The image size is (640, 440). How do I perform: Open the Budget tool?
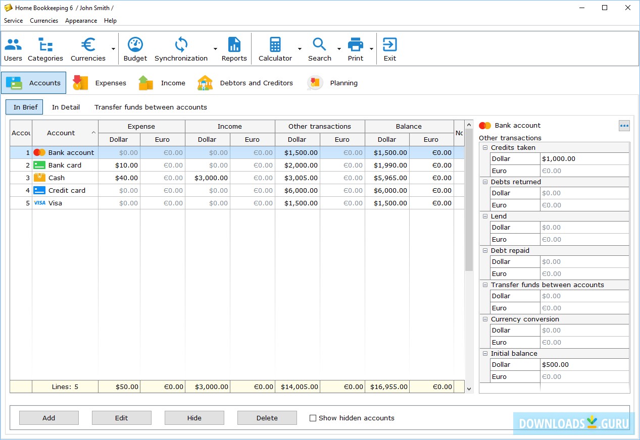pyautogui.click(x=135, y=48)
